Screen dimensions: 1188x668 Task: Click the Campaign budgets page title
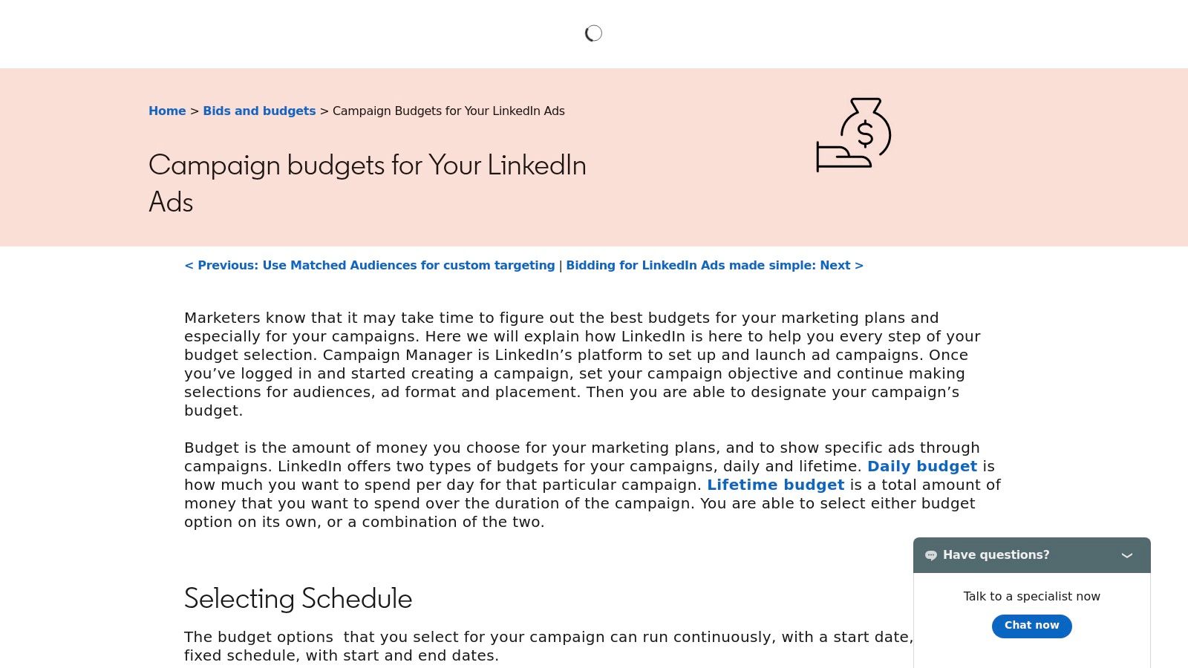[x=367, y=183]
